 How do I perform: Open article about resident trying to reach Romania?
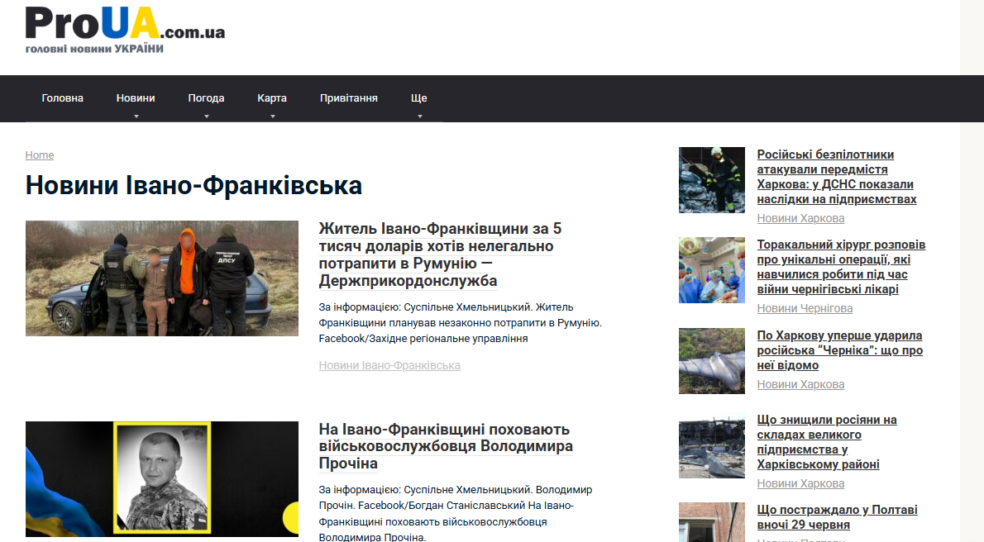click(440, 254)
